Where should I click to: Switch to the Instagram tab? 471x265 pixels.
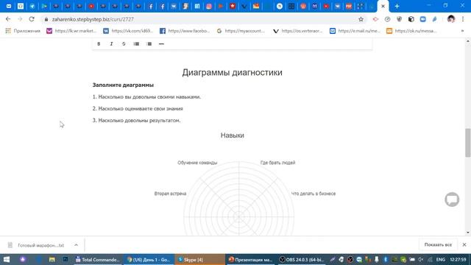(x=209, y=6)
